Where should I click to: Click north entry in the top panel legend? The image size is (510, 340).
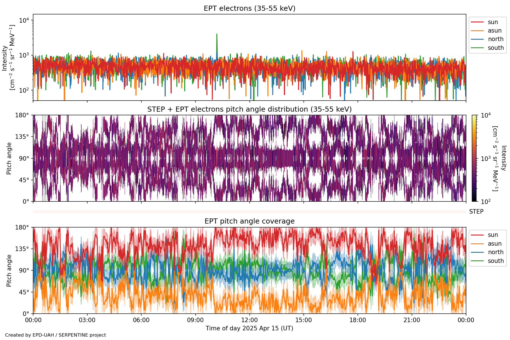coord(495,39)
